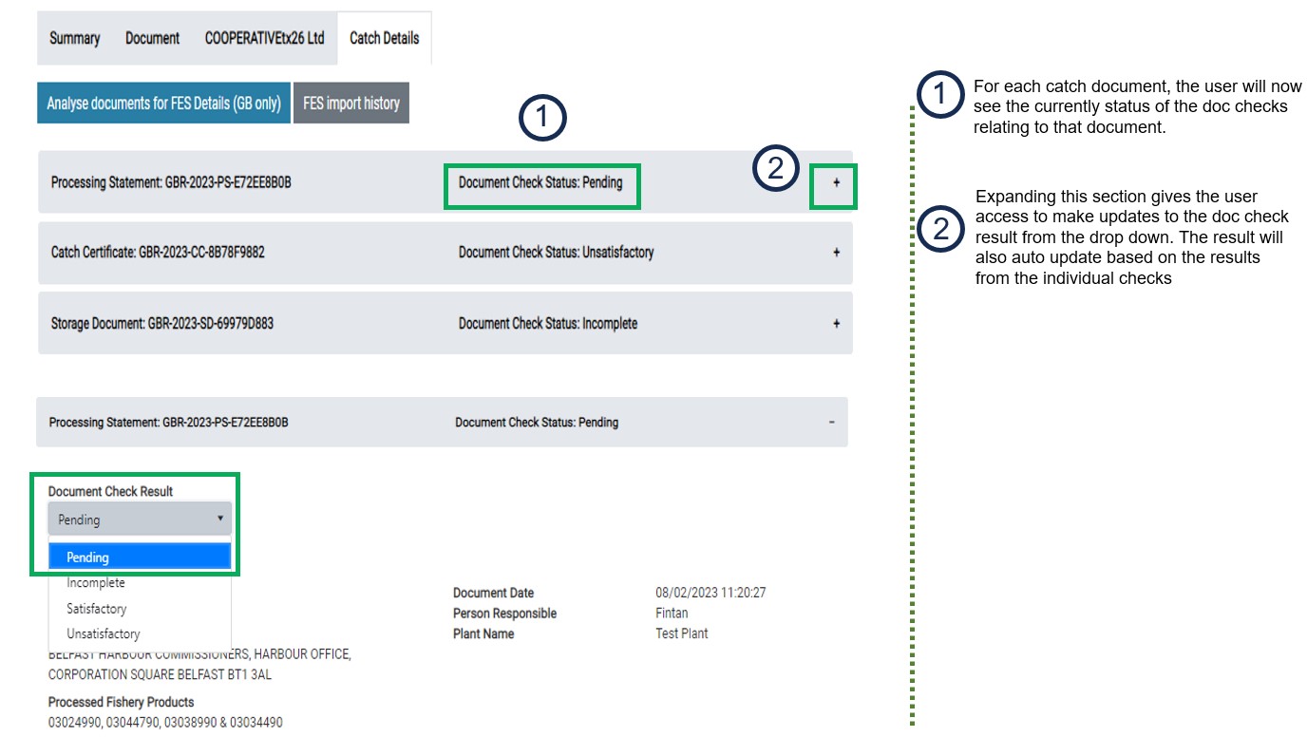
Task: Click the Document Check Status: Unsatisfactory label
Action: 556,253
